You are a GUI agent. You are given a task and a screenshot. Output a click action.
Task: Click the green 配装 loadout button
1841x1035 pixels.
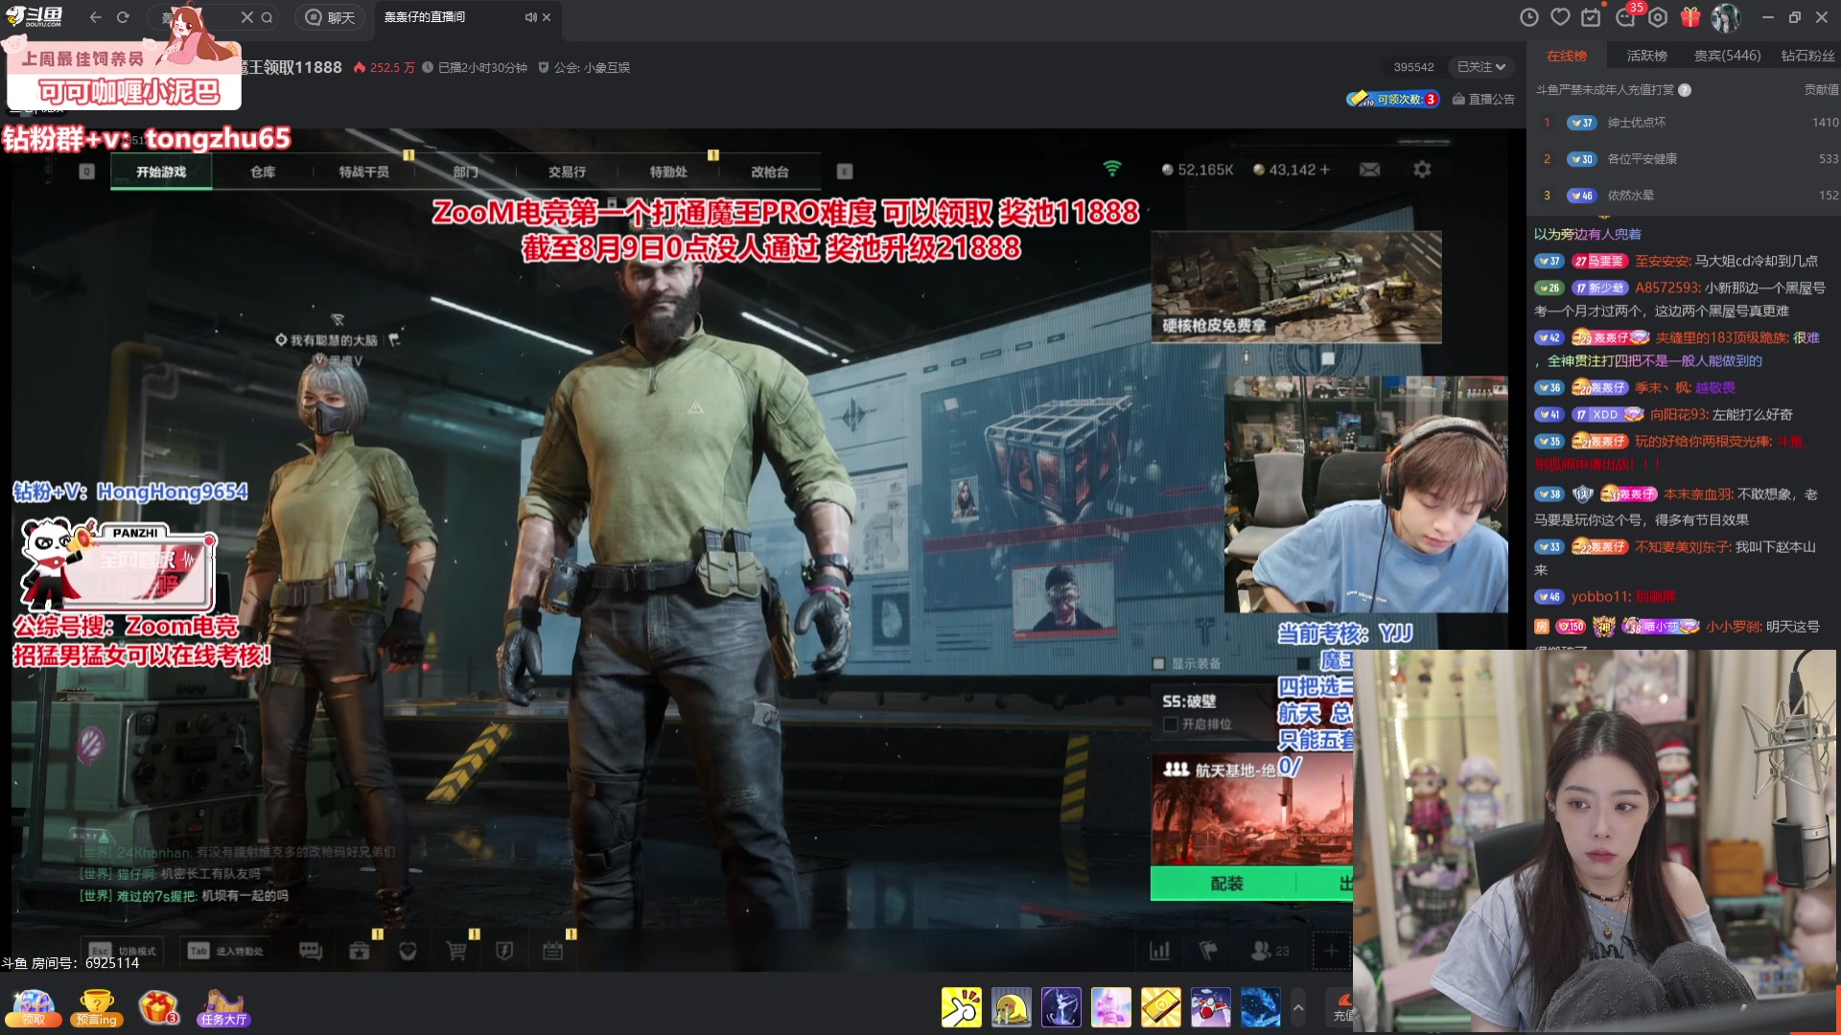click(1226, 884)
